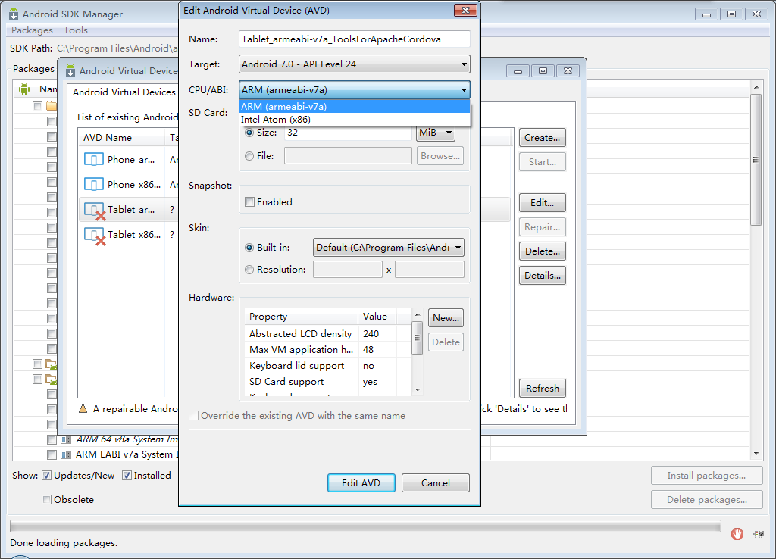Viewport: 776px width, 559px height.
Task: Toggle the Installed checkbox
Action: click(127, 476)
